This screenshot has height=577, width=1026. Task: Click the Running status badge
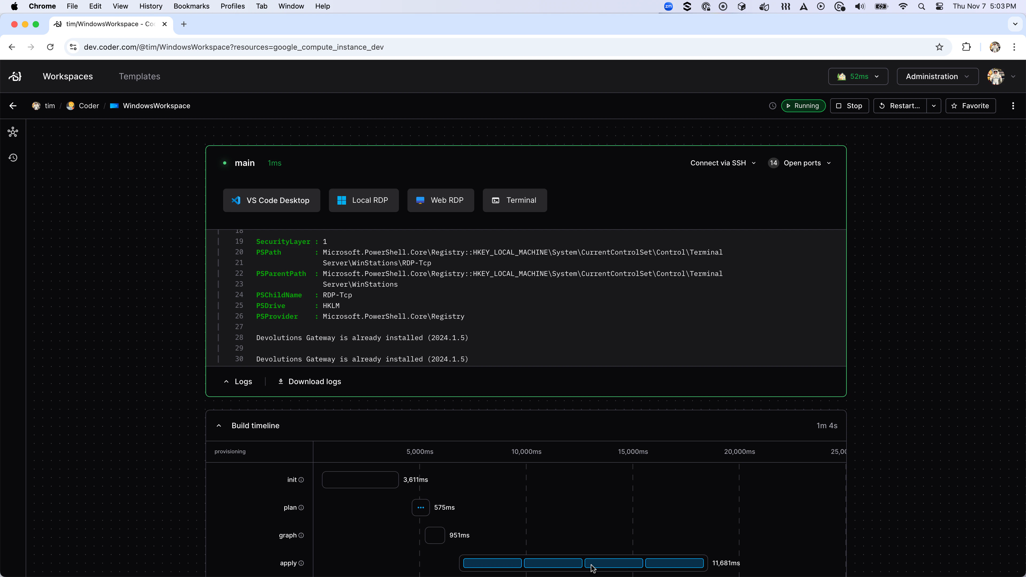click(x=803, y=106)
